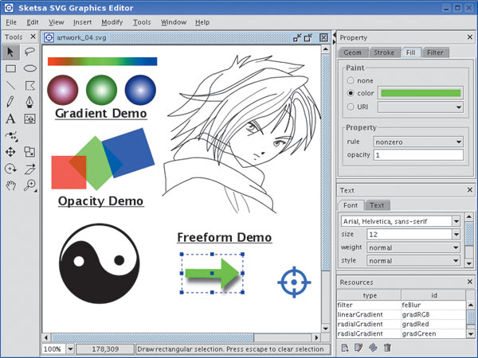
Task: Select the Zoom magnifier tool
Action: 29,185
